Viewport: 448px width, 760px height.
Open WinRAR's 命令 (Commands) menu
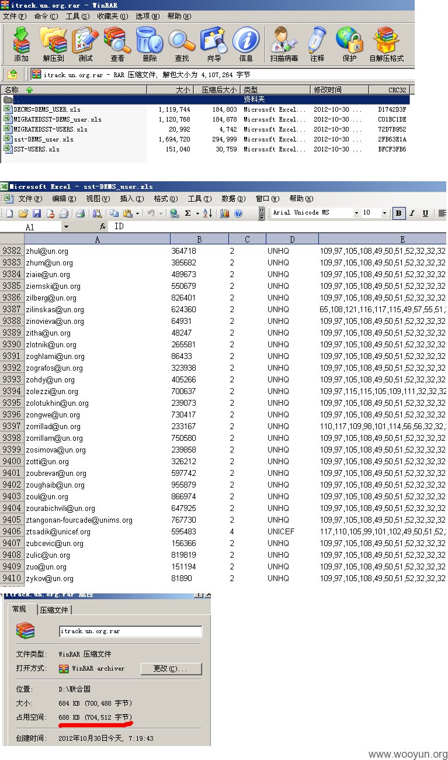[x=46, y=16]
